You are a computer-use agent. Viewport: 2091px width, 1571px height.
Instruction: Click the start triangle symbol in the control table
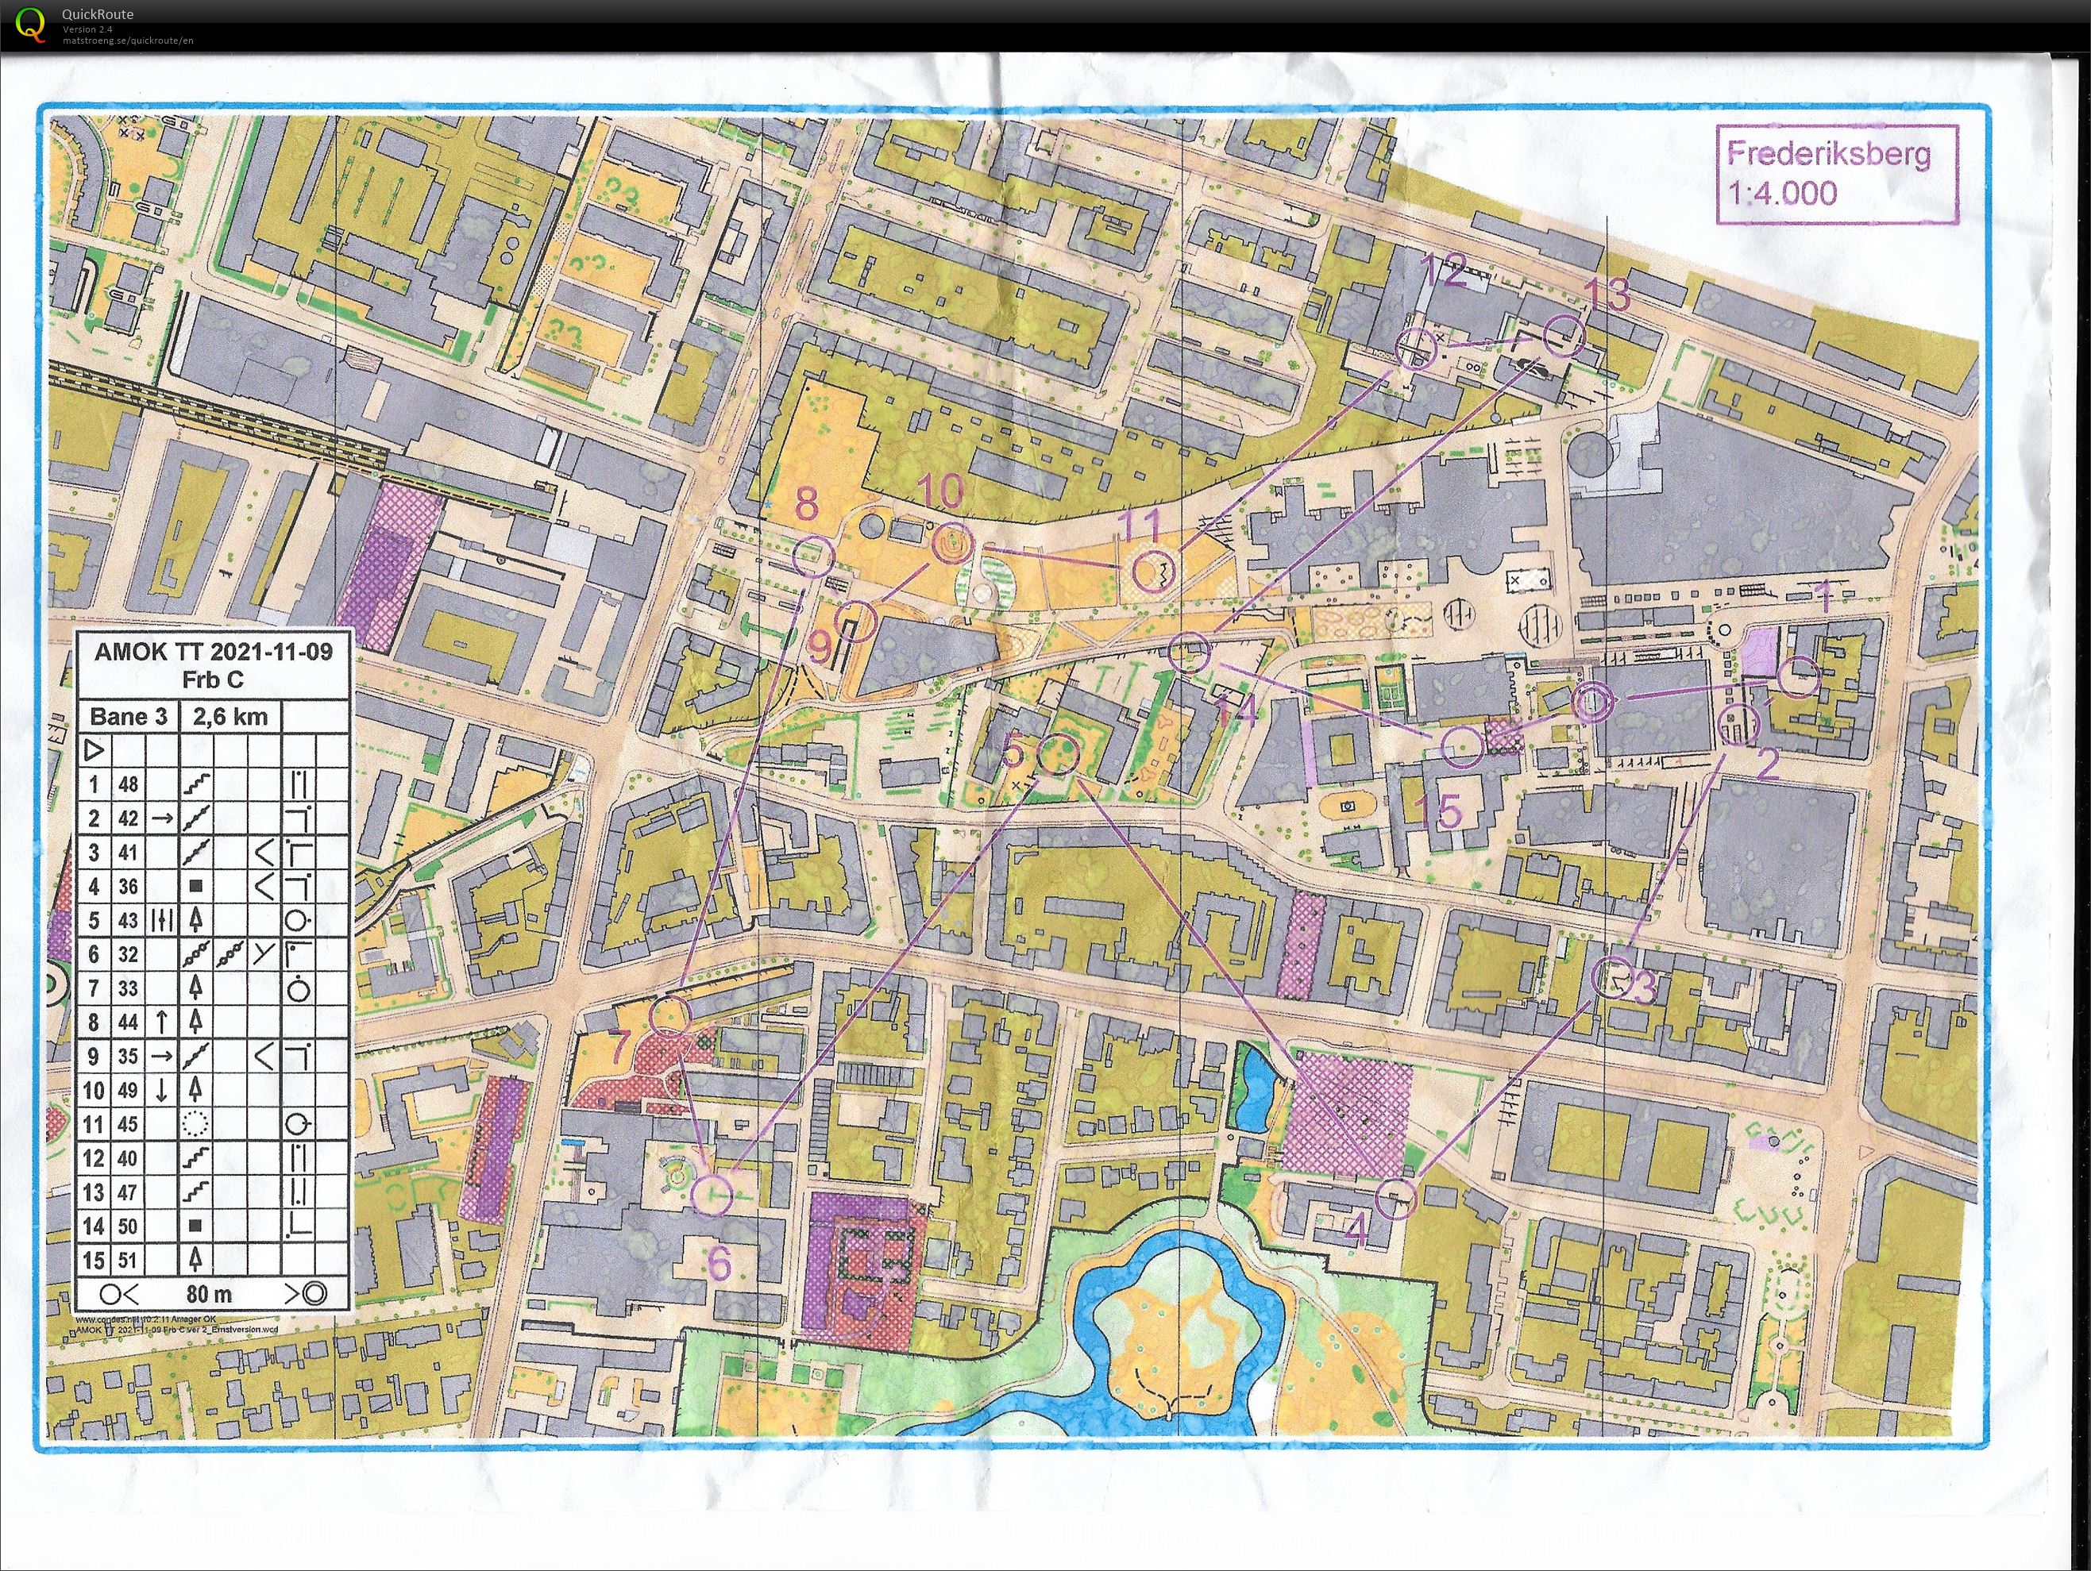coord(94,752)
